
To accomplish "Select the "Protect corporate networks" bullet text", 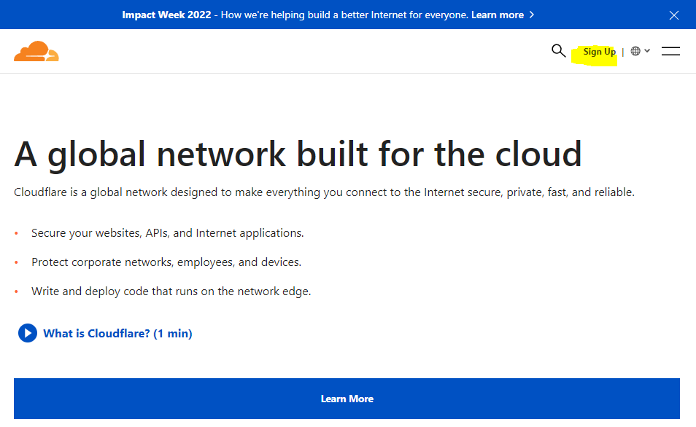I will click(166, 262).
